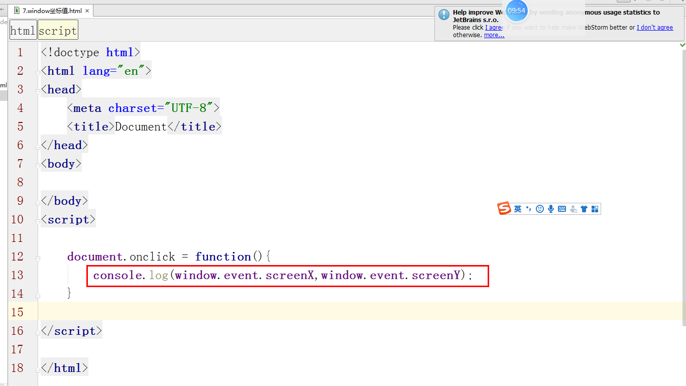The width and height of the screenshot is (686, 386).
Task: Collapse the body tag fold on line 7
Action: pyautogui.click(x=38, y=165)
